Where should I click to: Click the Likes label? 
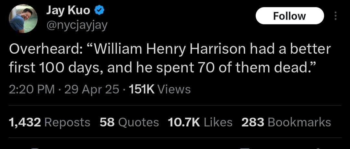(218, 122)
